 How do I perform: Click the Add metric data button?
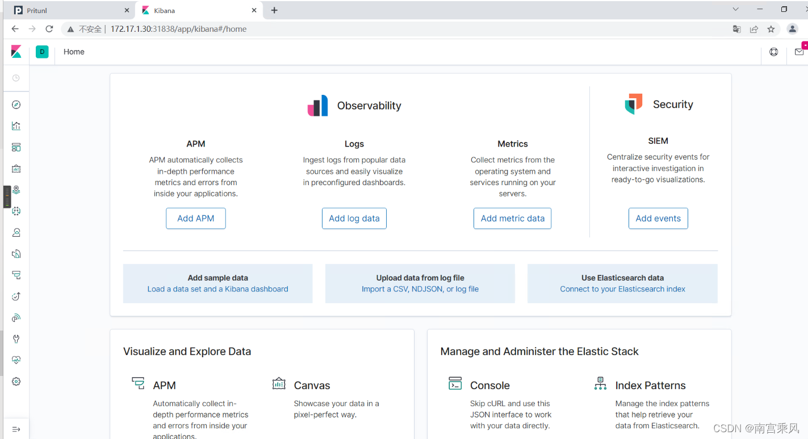click(513, 219)
